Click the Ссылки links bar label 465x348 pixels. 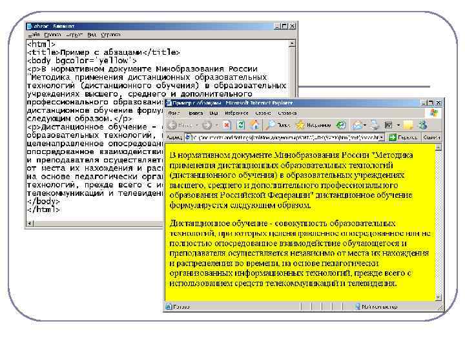tap(431, 137)
